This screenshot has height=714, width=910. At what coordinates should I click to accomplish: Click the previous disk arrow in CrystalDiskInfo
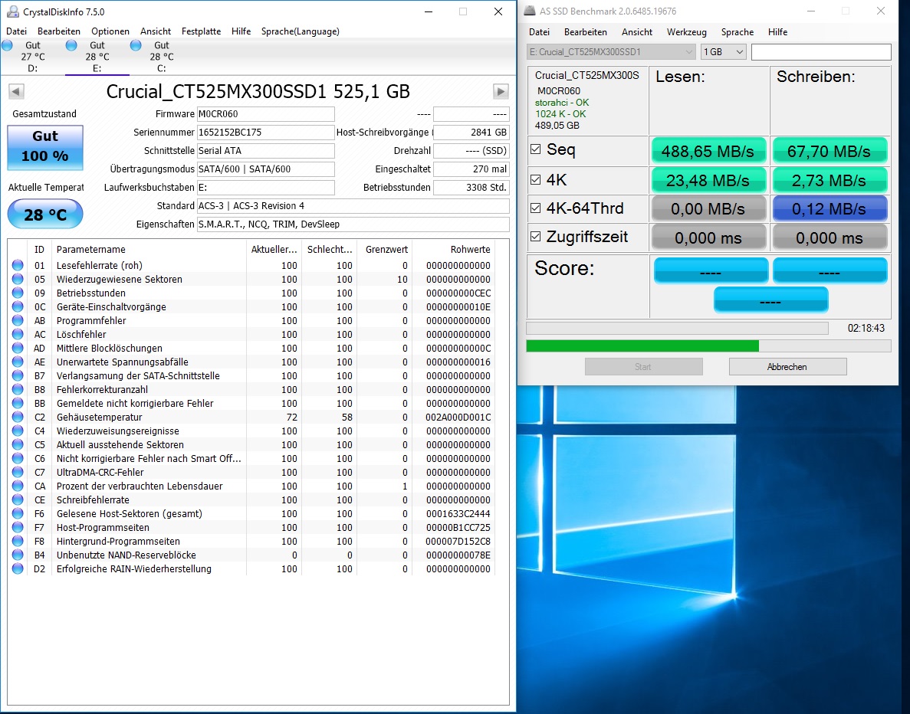click(16, 91)
